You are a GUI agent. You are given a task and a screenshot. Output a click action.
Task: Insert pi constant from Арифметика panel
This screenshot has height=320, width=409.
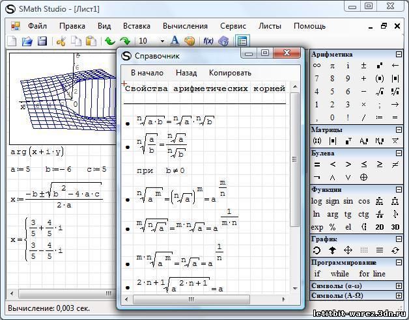[333, 66]
